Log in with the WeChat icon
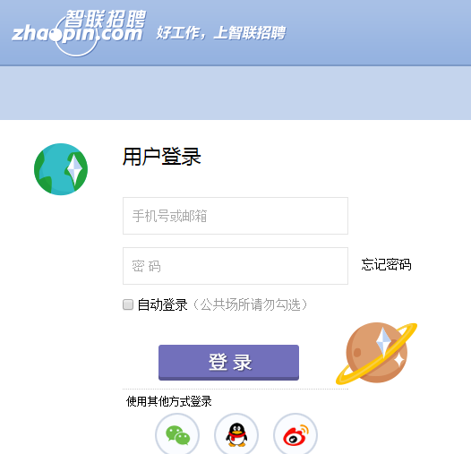This screenshot has height=454, width=471. click(177, 435)
